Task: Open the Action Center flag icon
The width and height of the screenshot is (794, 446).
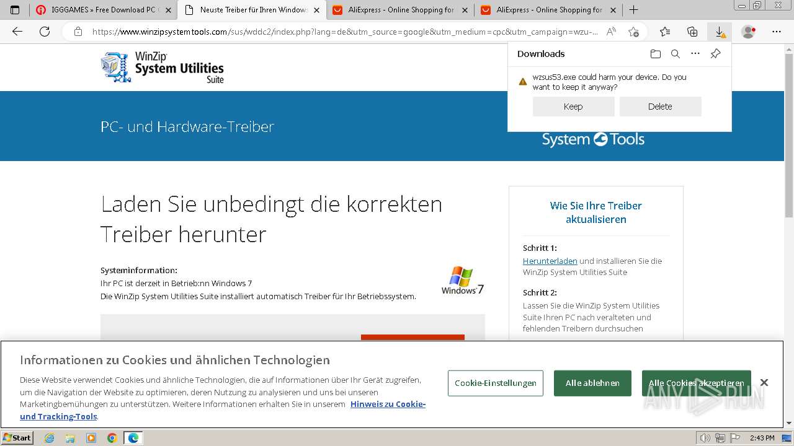Action: click(735, 438)
